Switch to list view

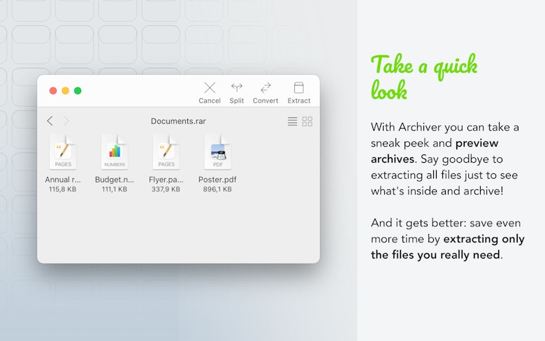[x=292, y=122]
